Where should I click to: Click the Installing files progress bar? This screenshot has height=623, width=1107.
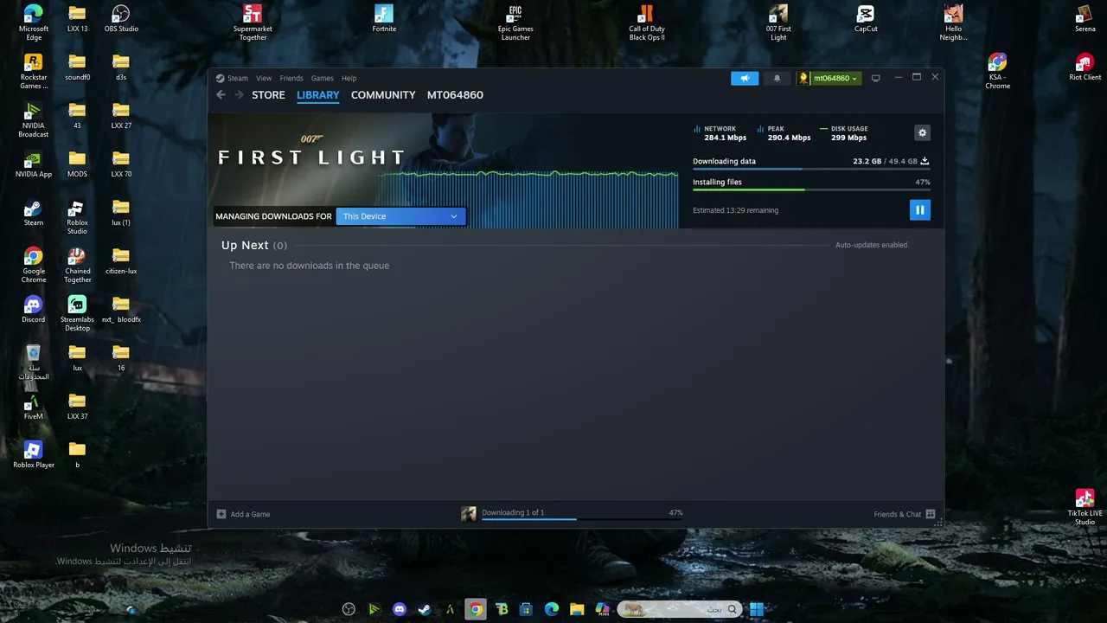[811, 189]
